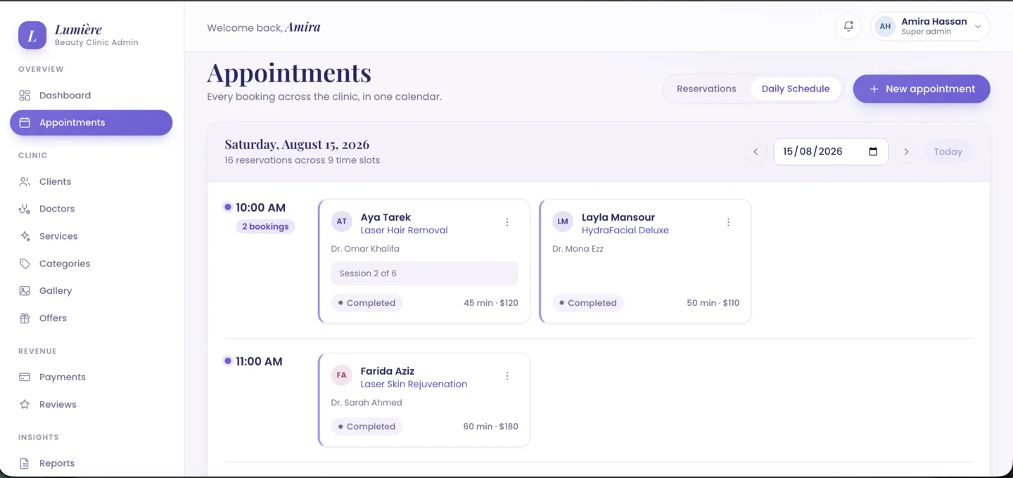Create a New appointment
The height and width of the screenshot is (478, 1013).
point(922,89)
